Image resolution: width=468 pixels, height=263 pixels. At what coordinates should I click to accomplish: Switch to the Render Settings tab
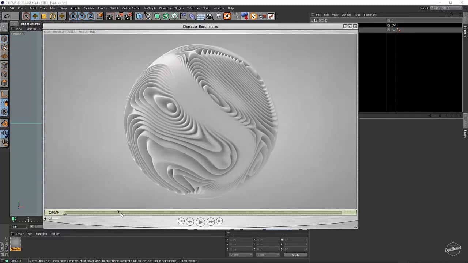click(x=30, y=24)
